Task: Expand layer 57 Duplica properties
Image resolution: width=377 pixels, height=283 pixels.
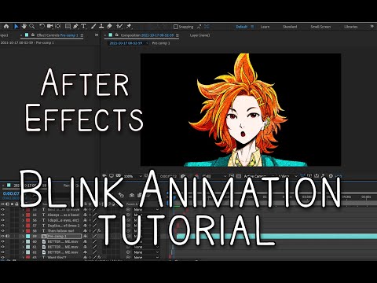Action: [23, 226]
